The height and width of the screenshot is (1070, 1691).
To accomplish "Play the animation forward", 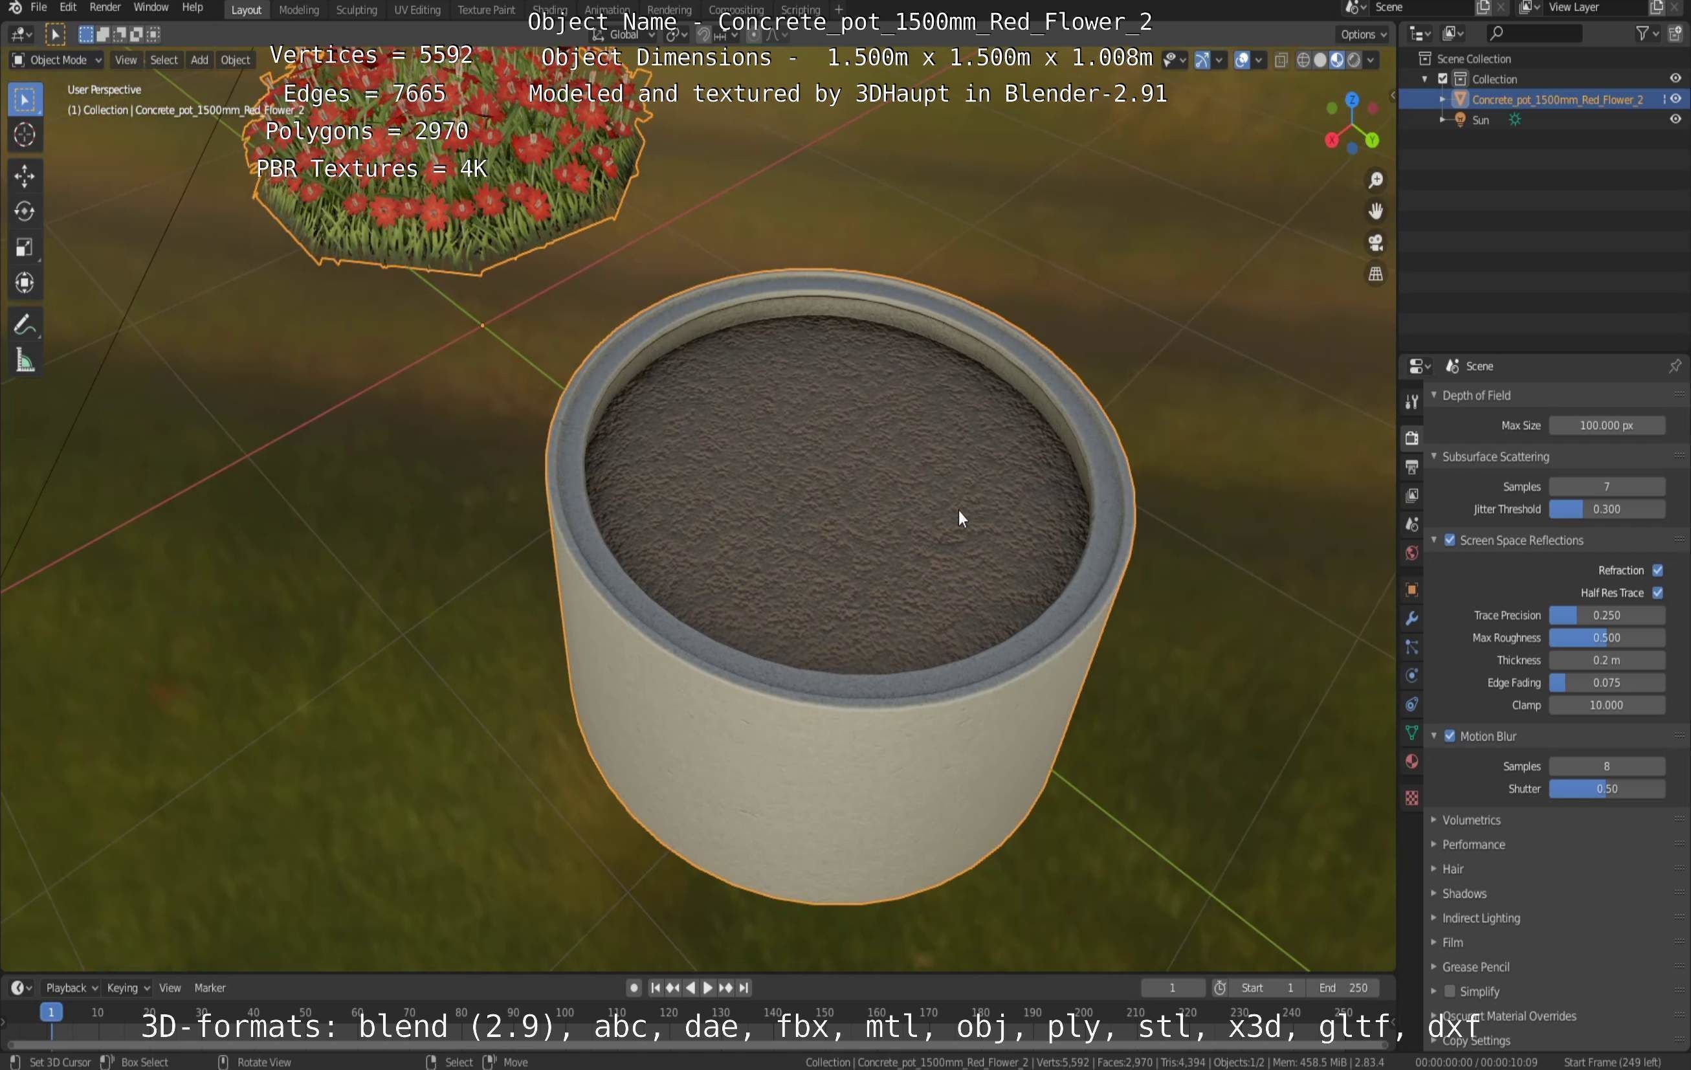I will [x=708, y=988].
